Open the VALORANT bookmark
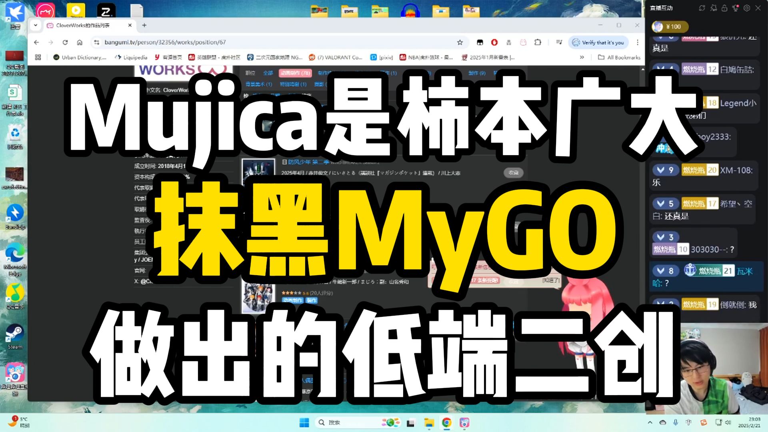Viewport: 768px width, 432px height. tap(335, 57)
